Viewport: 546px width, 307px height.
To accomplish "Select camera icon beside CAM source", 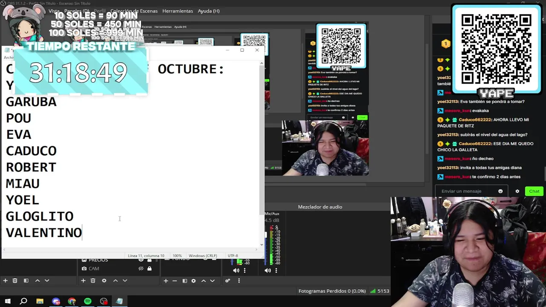I will pyautogui.click(x=84, y=269).
